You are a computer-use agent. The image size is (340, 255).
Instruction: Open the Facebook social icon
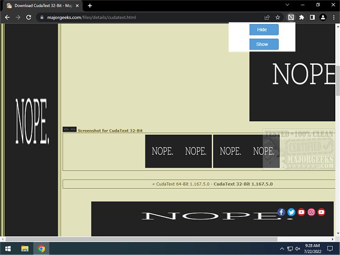[x=281, y=212]
